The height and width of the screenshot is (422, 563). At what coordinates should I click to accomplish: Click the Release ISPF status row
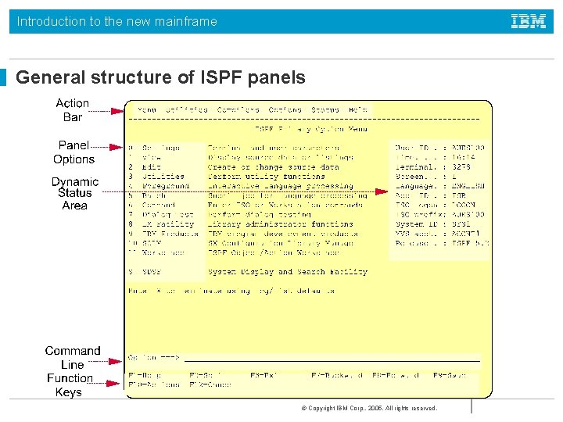pyautogui.click(x=442, y=243)
